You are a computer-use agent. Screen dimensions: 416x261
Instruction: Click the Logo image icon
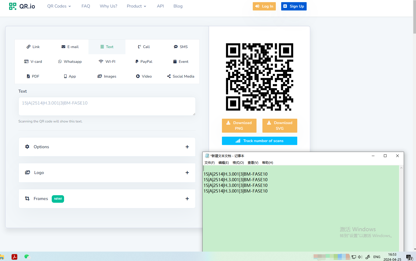click(x=27, y=172)
